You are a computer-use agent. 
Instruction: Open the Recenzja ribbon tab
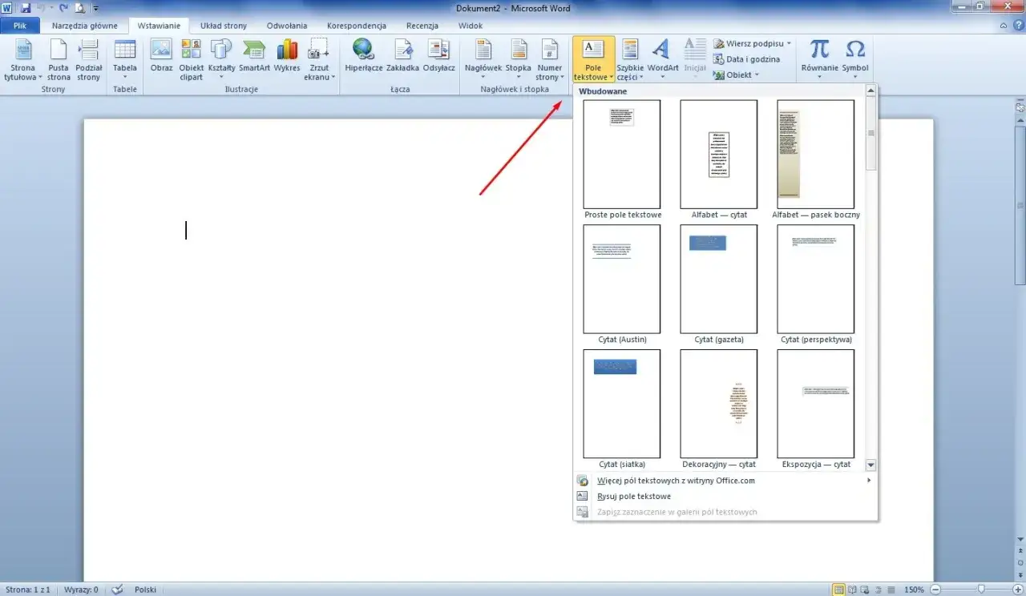pos(422,26)
